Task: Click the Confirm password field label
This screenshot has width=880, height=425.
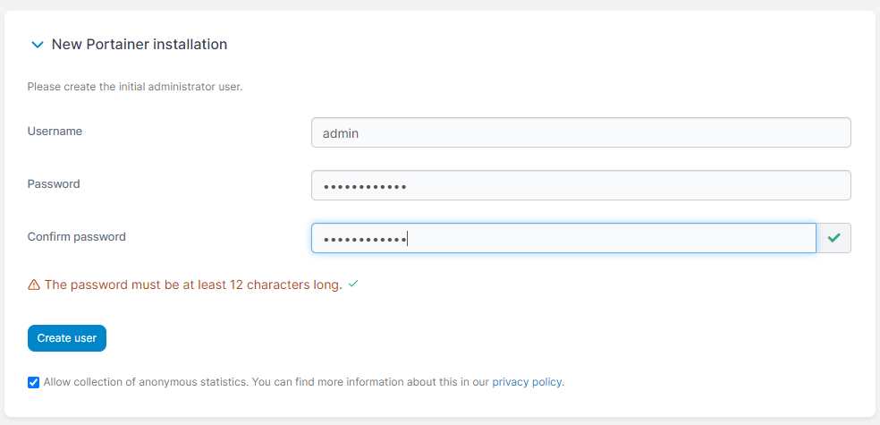Action: [76, 237]
